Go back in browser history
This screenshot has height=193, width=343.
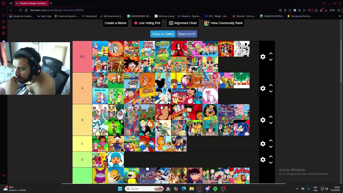pyautogui.click(x=11, y=10)
